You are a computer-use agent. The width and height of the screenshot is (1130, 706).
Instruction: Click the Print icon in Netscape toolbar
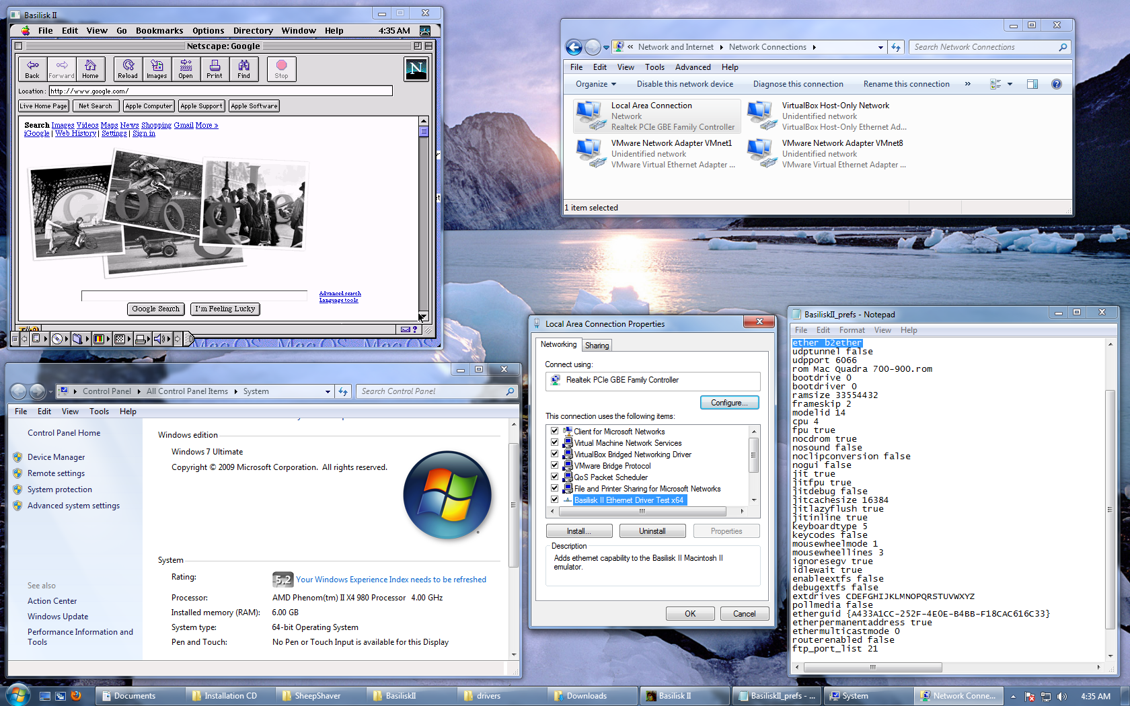(x=215, y=69)
